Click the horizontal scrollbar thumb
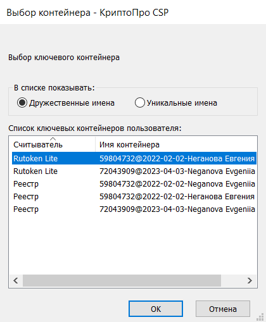266x322 pixels. pyautogui.click(x=122, y=280)
